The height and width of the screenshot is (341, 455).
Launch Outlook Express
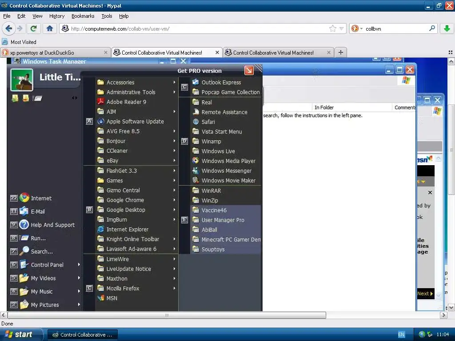click(221, 82)
